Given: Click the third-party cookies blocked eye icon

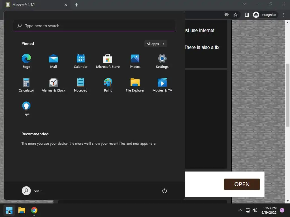Looking at the screenshot, I should point(227,15).
